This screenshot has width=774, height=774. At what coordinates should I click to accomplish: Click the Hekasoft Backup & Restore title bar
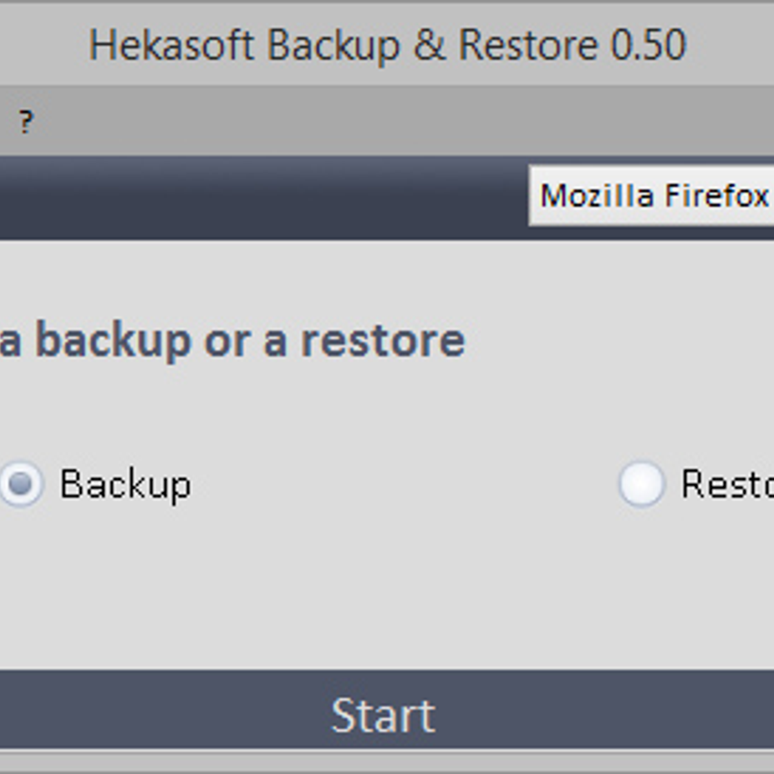[387, 44]
